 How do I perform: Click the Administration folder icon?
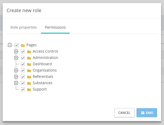pyautogui.click(x=29, y=58)
